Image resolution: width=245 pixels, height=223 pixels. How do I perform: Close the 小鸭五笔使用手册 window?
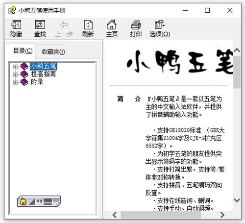pos(230,10)
